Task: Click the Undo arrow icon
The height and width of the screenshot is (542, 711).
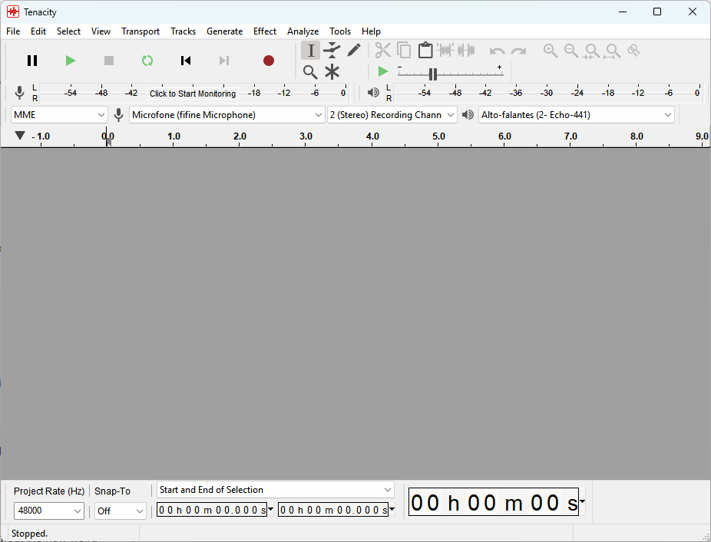Action: [x=498, y=51]
